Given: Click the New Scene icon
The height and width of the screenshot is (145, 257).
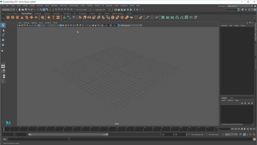Looking at the screenshot, I should coord(20,10).
